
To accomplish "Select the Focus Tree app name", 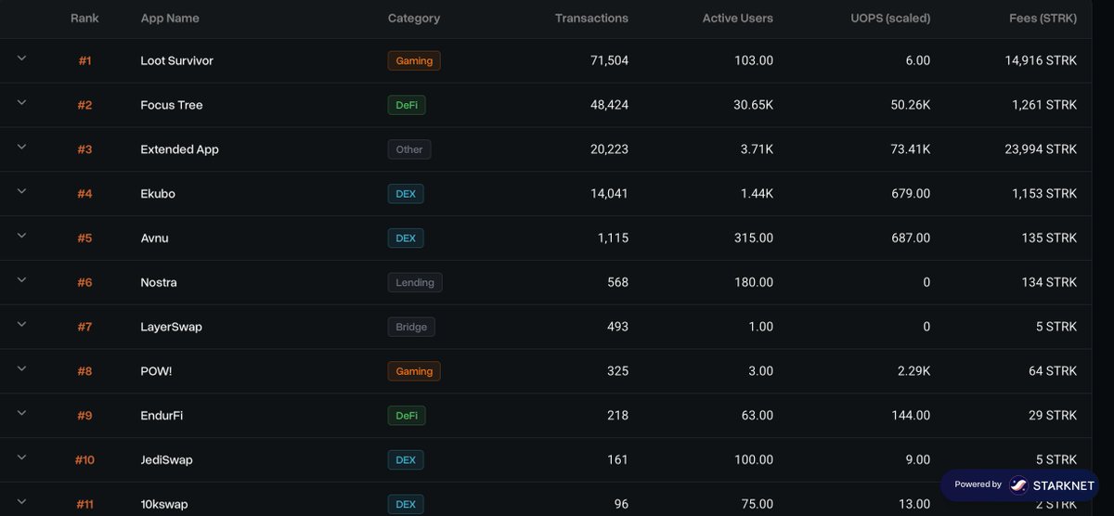I will pos(172,105).
